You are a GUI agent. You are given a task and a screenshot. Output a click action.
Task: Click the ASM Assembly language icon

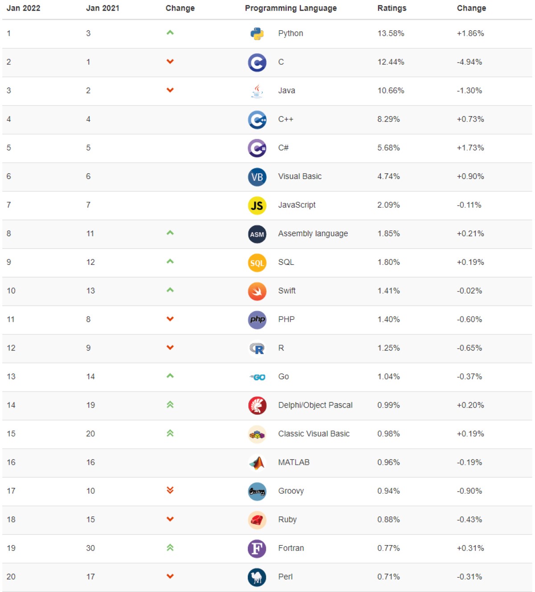(257, 234)
